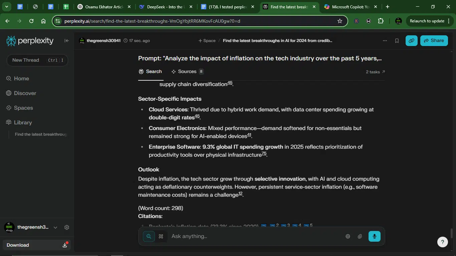Bookmark this page with the star icon

click(340, 21)
